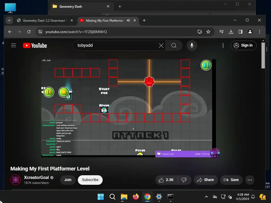
Task: Click the network display tray icon
Action: pos(223,197)
